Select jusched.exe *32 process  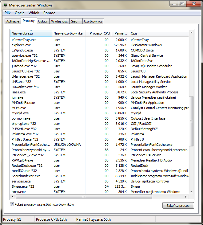(99, 66)
